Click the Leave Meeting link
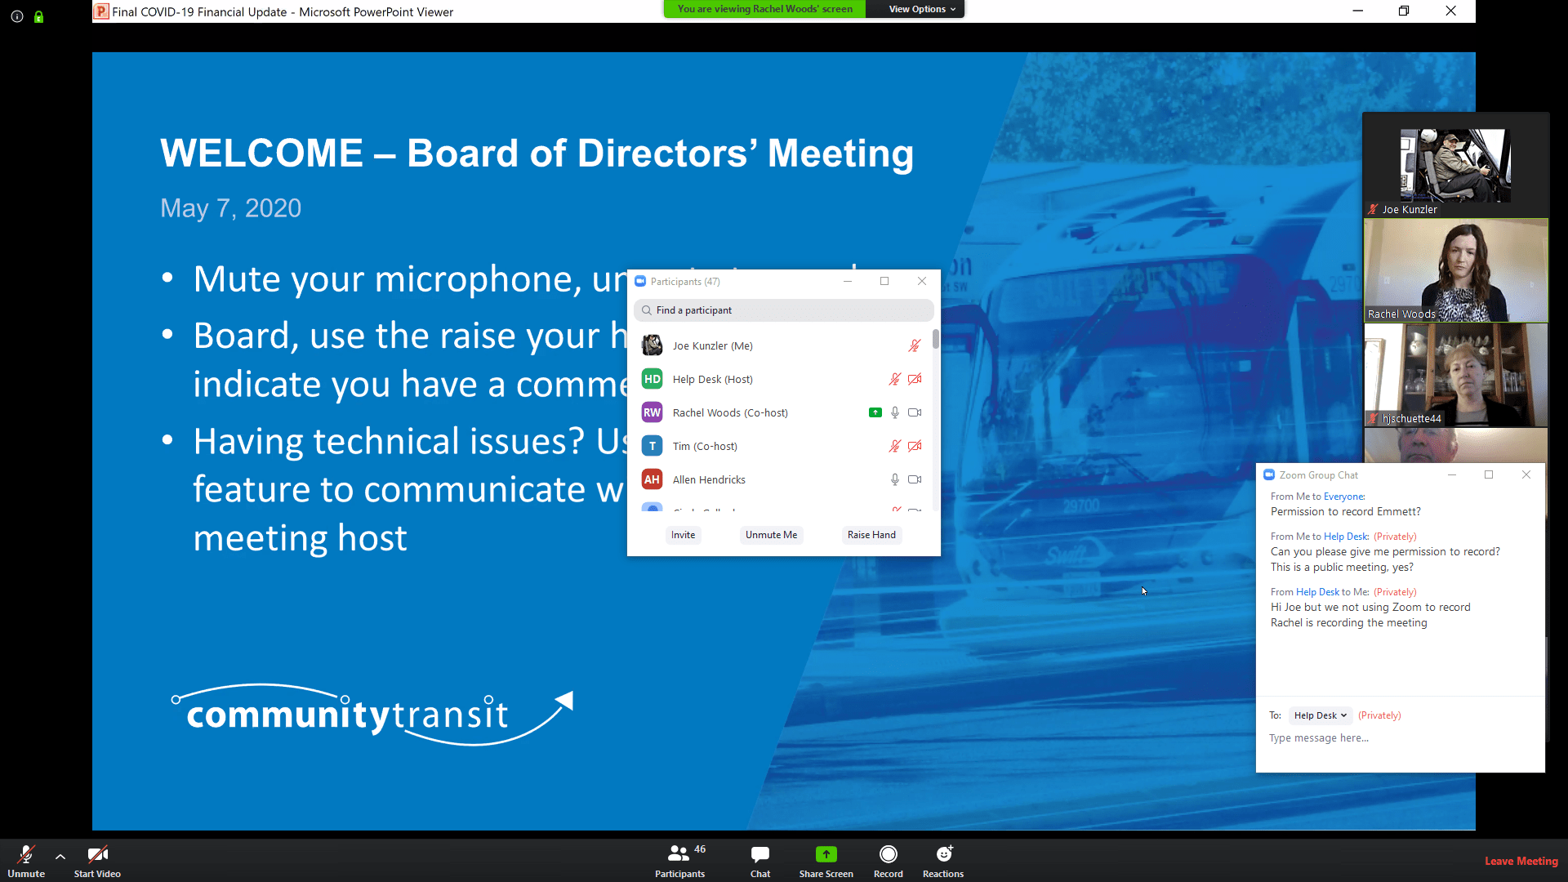Image resolution: width=1568 pixels, height=882 pixels. click(1521, 861)
